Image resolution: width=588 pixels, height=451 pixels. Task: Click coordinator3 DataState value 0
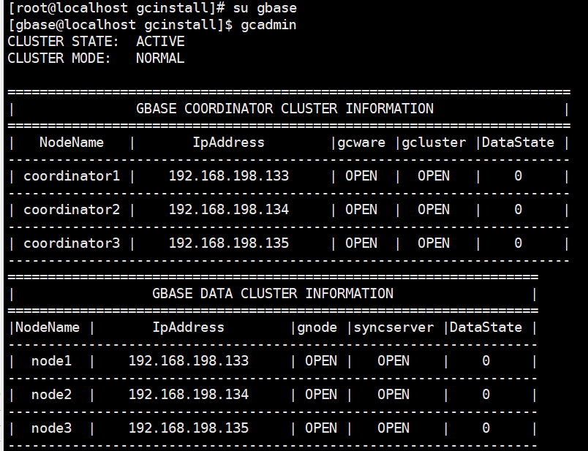coord(518,243)
